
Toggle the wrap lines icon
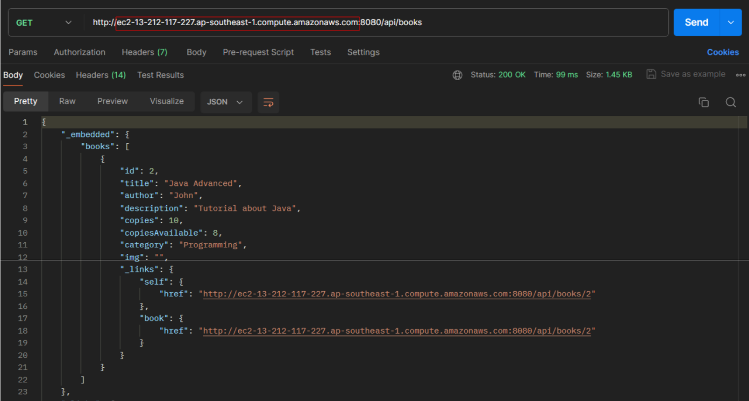click(268, 102)
